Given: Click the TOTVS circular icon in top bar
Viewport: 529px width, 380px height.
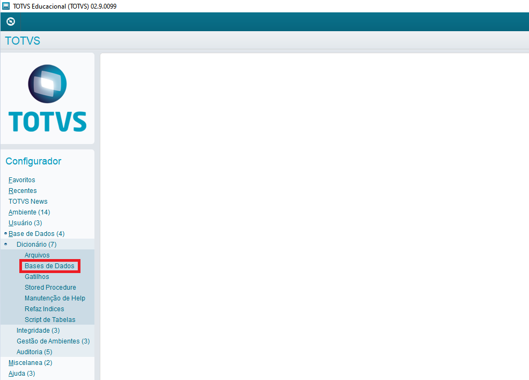Looking at the screenshot, I should [x=11, y=21].
